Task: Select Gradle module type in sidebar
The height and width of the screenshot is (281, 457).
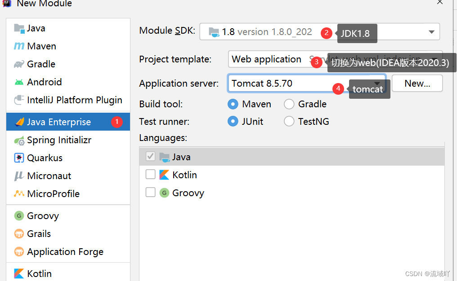Action: tap(68, 64)
